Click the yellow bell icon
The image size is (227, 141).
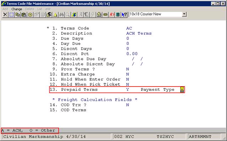(55, 14)
